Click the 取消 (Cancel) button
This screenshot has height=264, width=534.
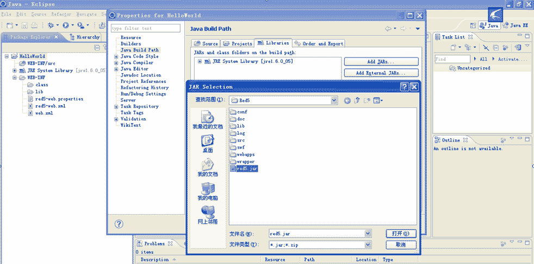(x=401, y=244)
